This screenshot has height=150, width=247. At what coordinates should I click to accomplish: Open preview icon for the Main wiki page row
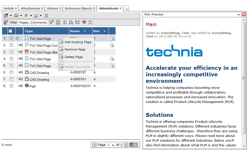tap(112, 39)
